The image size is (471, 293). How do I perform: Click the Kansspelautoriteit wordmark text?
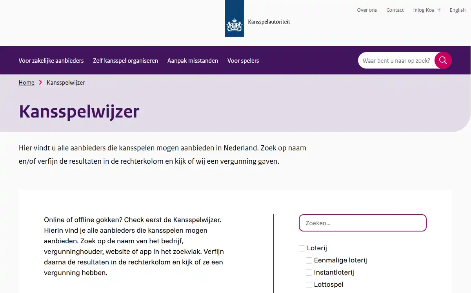tap(269, 22)
